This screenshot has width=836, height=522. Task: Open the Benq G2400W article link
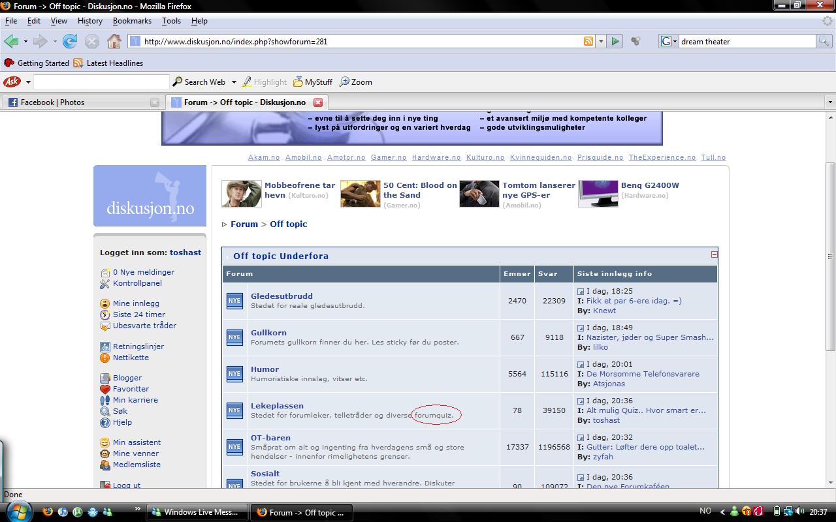pyautogui.click(x=650, y=185)
